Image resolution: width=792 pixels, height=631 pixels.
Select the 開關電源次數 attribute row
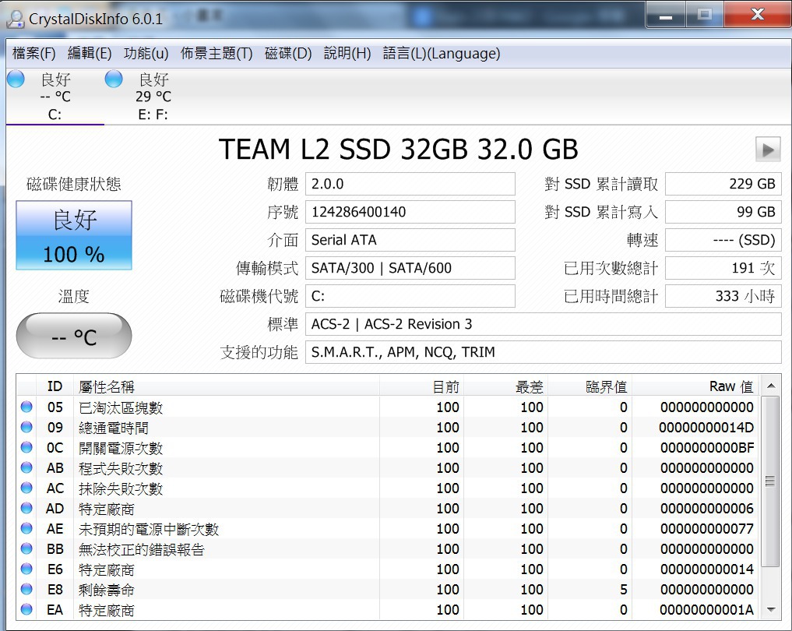pyautogui.click(x=388, y=447)
